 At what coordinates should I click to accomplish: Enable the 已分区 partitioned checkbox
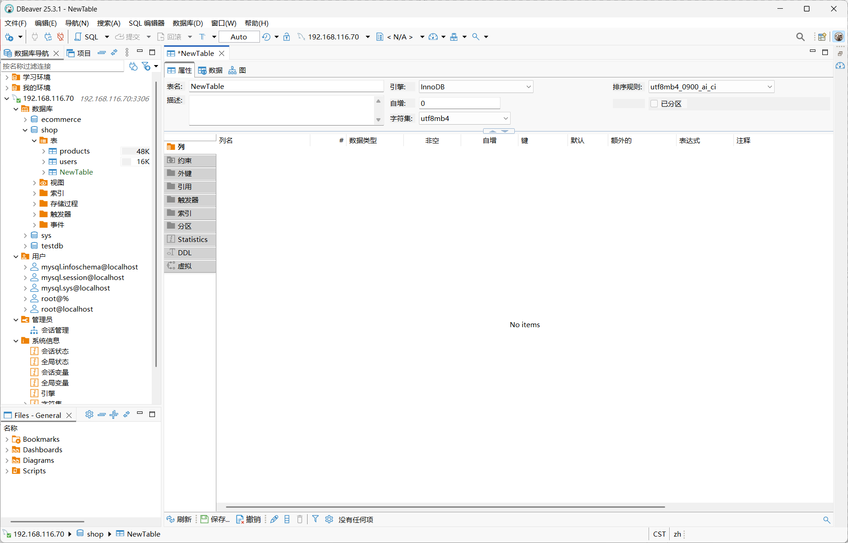[x=654, y=104]
